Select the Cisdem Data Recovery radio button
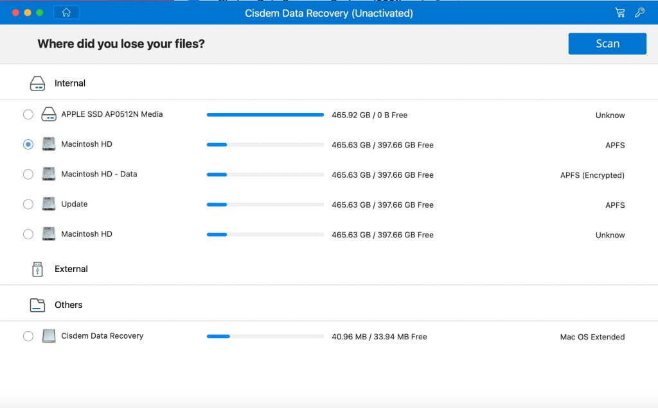 pos(28,336)
